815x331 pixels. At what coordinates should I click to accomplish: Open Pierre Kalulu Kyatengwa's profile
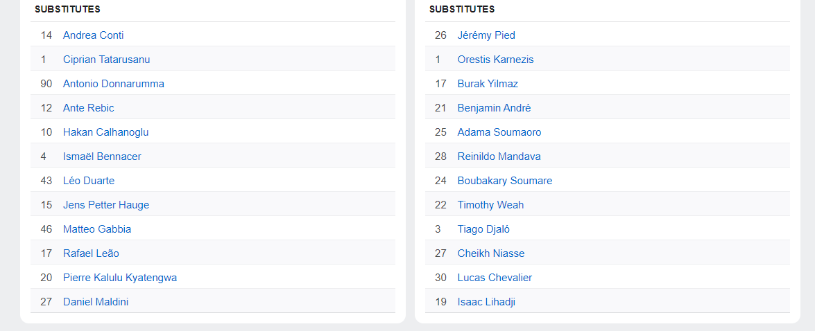point(120,278)
